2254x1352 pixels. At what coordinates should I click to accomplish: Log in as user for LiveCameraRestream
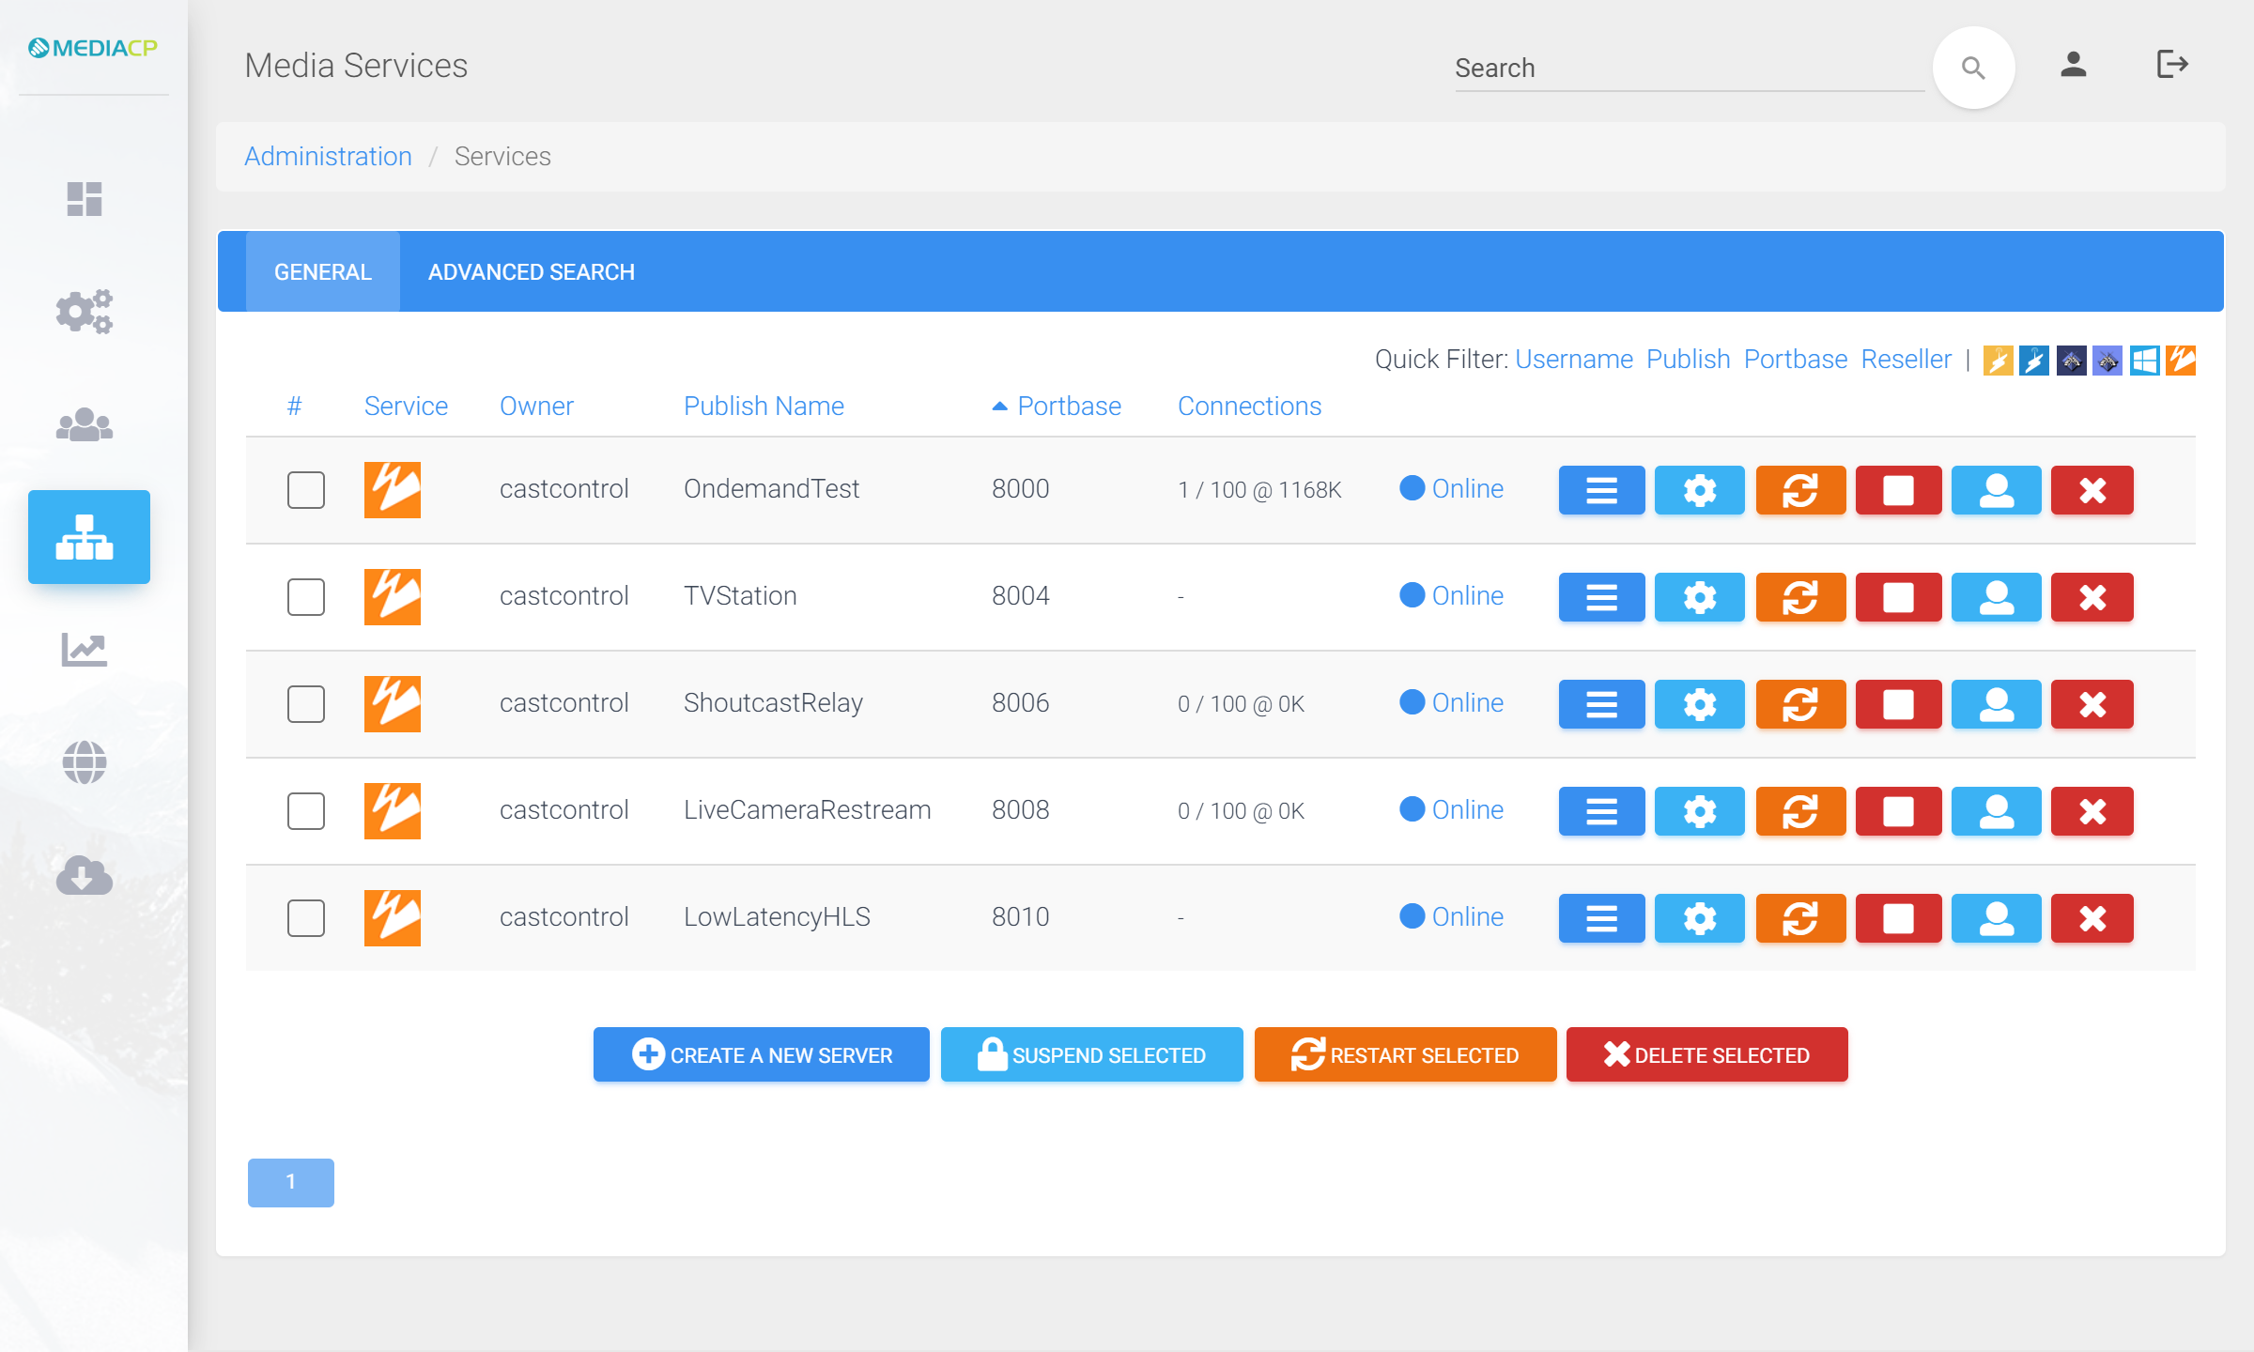[1996, 811]
